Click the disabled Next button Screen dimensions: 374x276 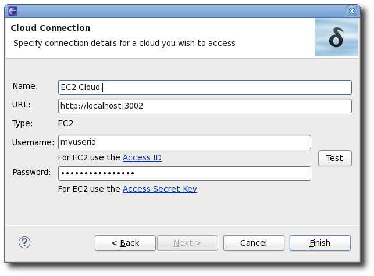[187, 243]
